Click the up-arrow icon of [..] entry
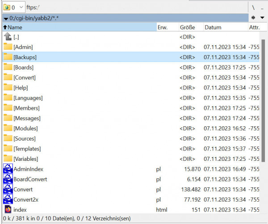 (8, 36)
